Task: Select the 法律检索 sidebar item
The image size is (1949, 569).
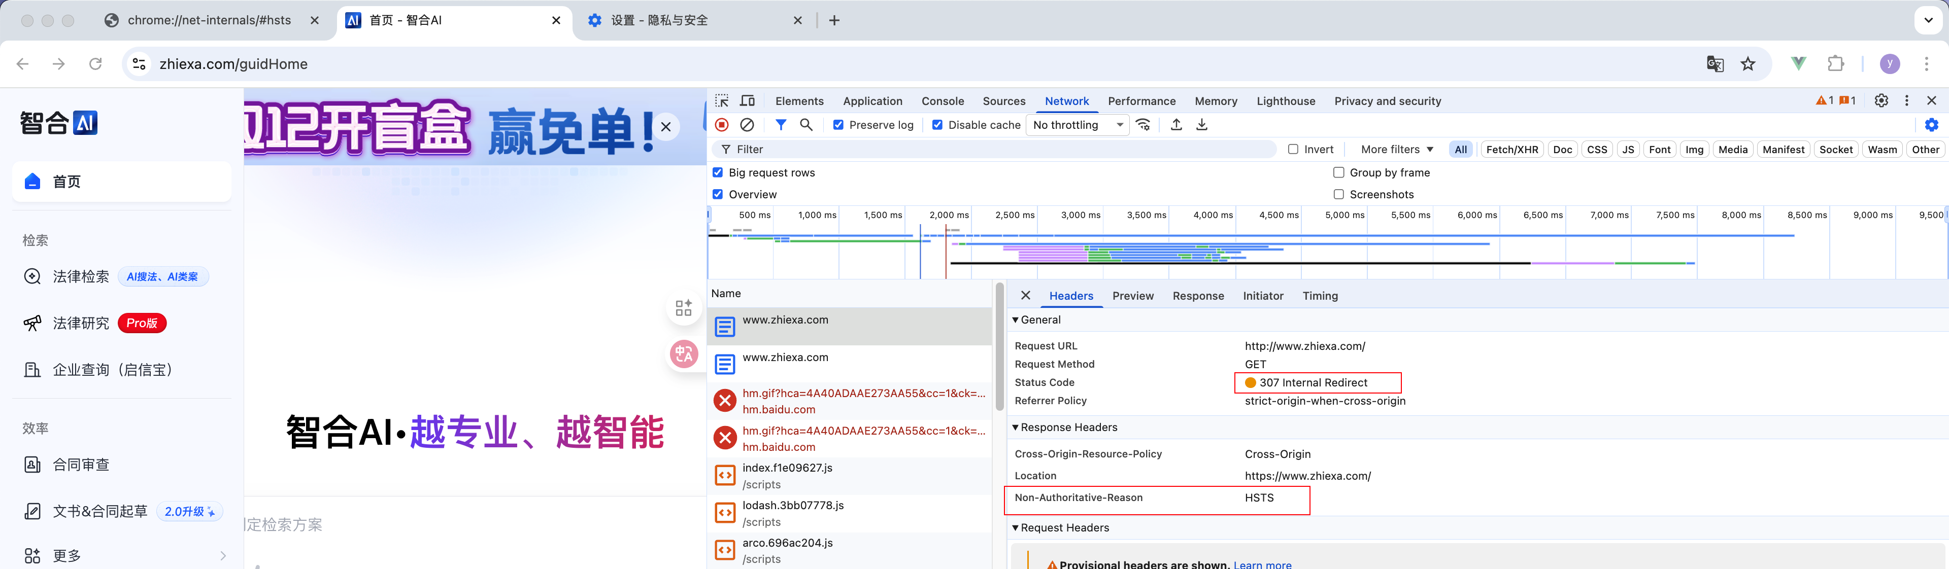Action: coord(80,276)
